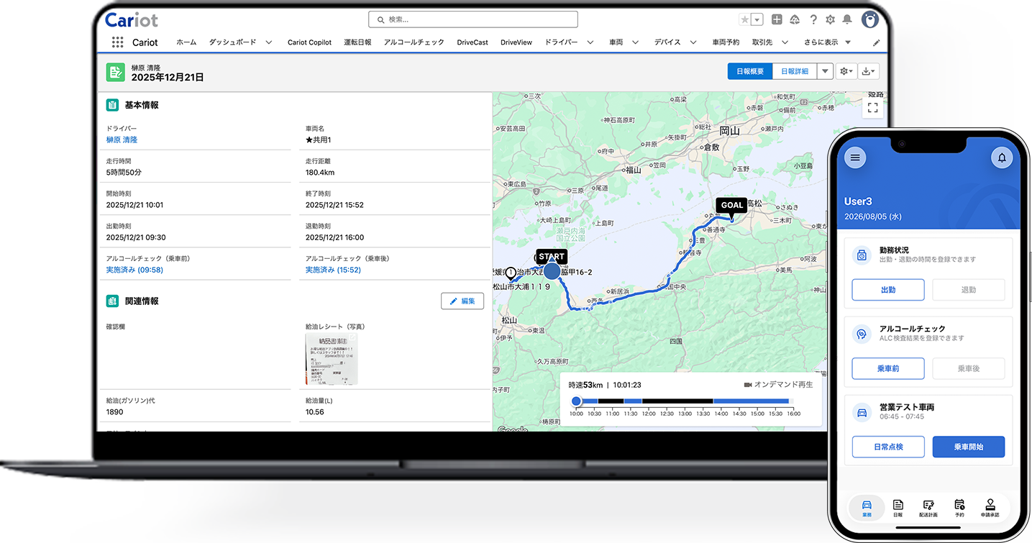Open the phone app hamburger menu
This screenshot has width=1032, height=543.
(x=855, y=158)
